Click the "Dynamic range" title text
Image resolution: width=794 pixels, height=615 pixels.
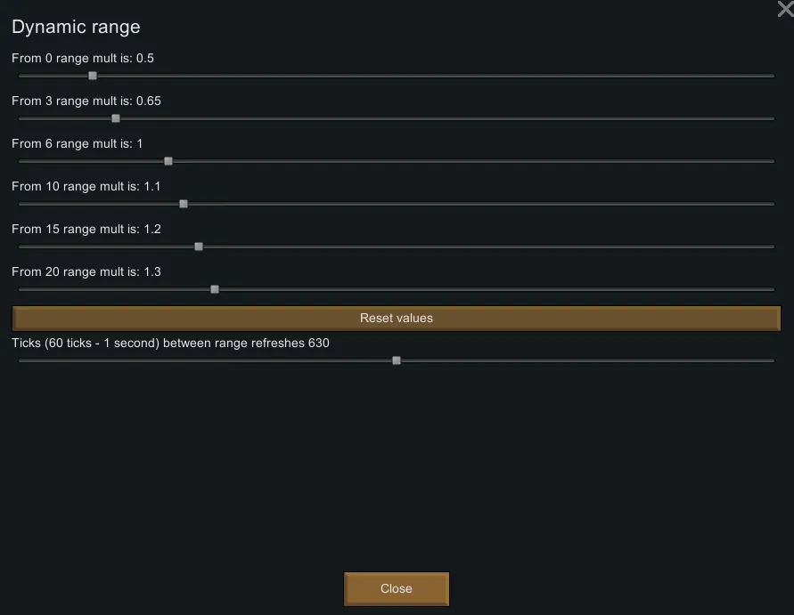click(x=76, y=27)
